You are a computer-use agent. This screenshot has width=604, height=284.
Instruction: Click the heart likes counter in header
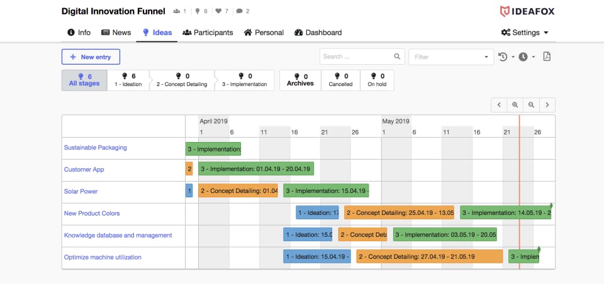point(221,11)
